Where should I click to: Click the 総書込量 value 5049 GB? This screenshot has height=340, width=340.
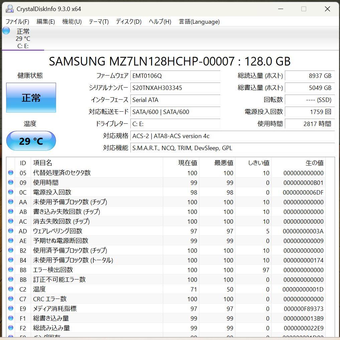(310, 88)
